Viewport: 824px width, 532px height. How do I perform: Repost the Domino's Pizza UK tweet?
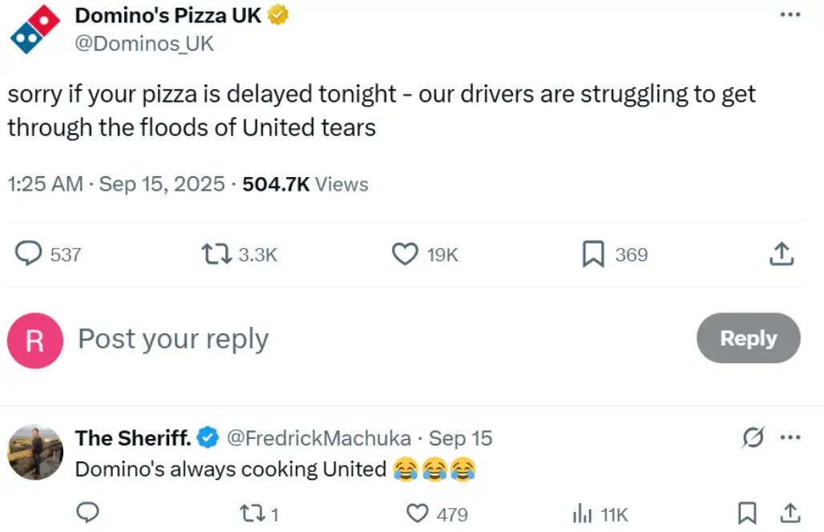pos(214,255)
